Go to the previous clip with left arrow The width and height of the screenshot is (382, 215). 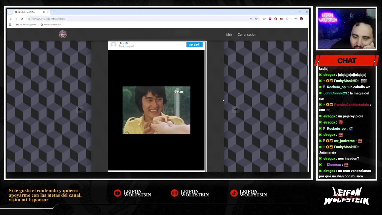(79, 110)
